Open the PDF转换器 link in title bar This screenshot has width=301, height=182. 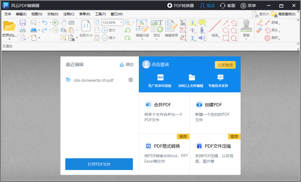[x=181, y=5]
